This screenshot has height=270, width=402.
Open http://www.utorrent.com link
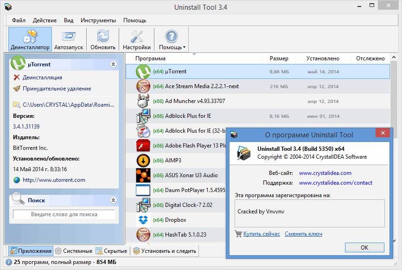(x=54, y=180)
